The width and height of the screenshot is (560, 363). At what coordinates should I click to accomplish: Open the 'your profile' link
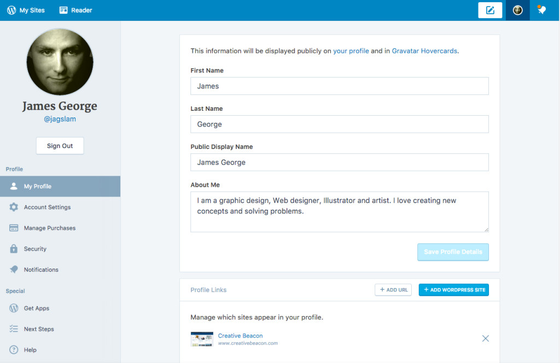click(x=351, y=51)
